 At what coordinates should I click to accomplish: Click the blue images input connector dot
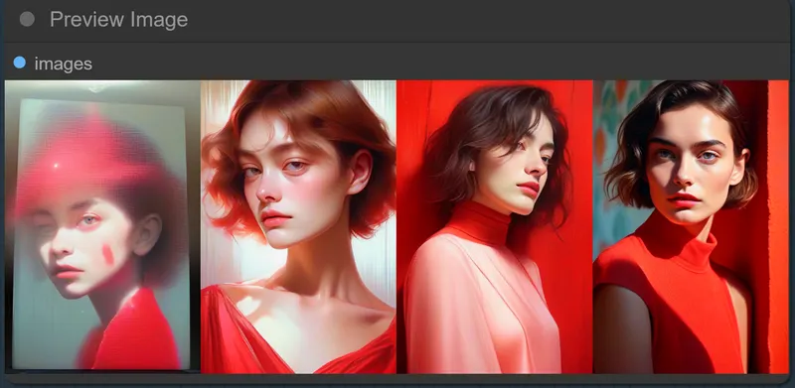pyautogui.click(x=19, y=63)
